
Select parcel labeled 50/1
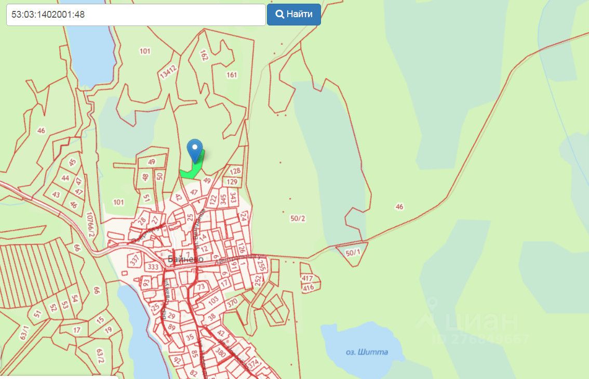coord(353,252)
